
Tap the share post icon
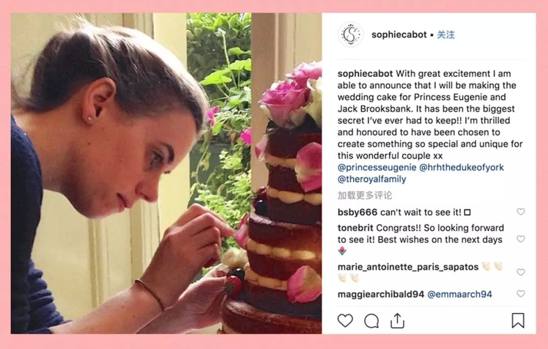(397, 320)
